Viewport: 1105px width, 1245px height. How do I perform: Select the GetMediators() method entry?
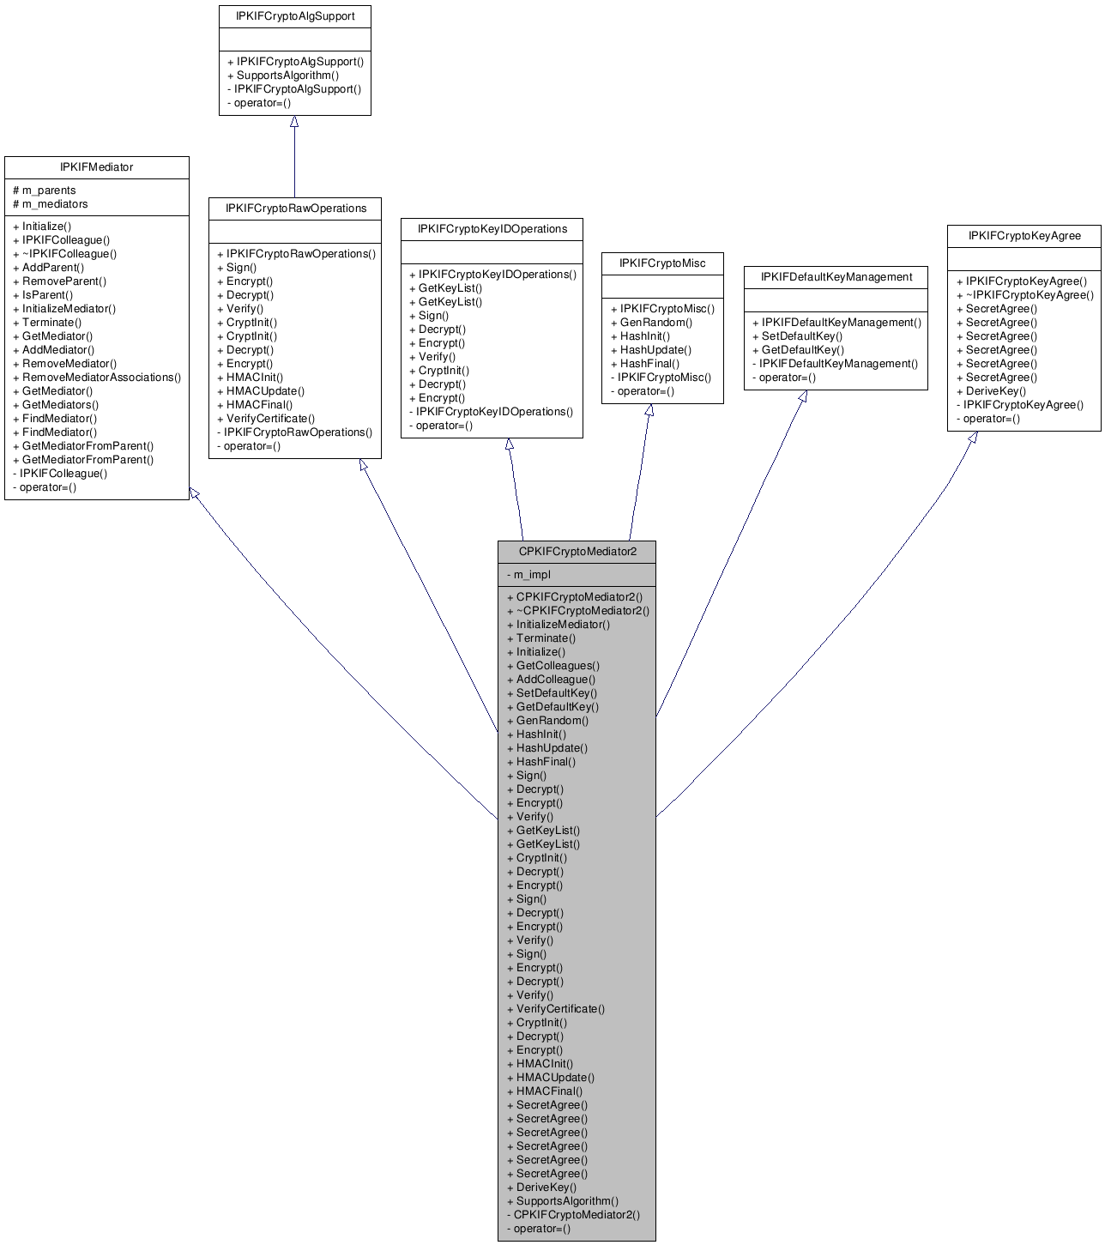[x=56, y=405]
